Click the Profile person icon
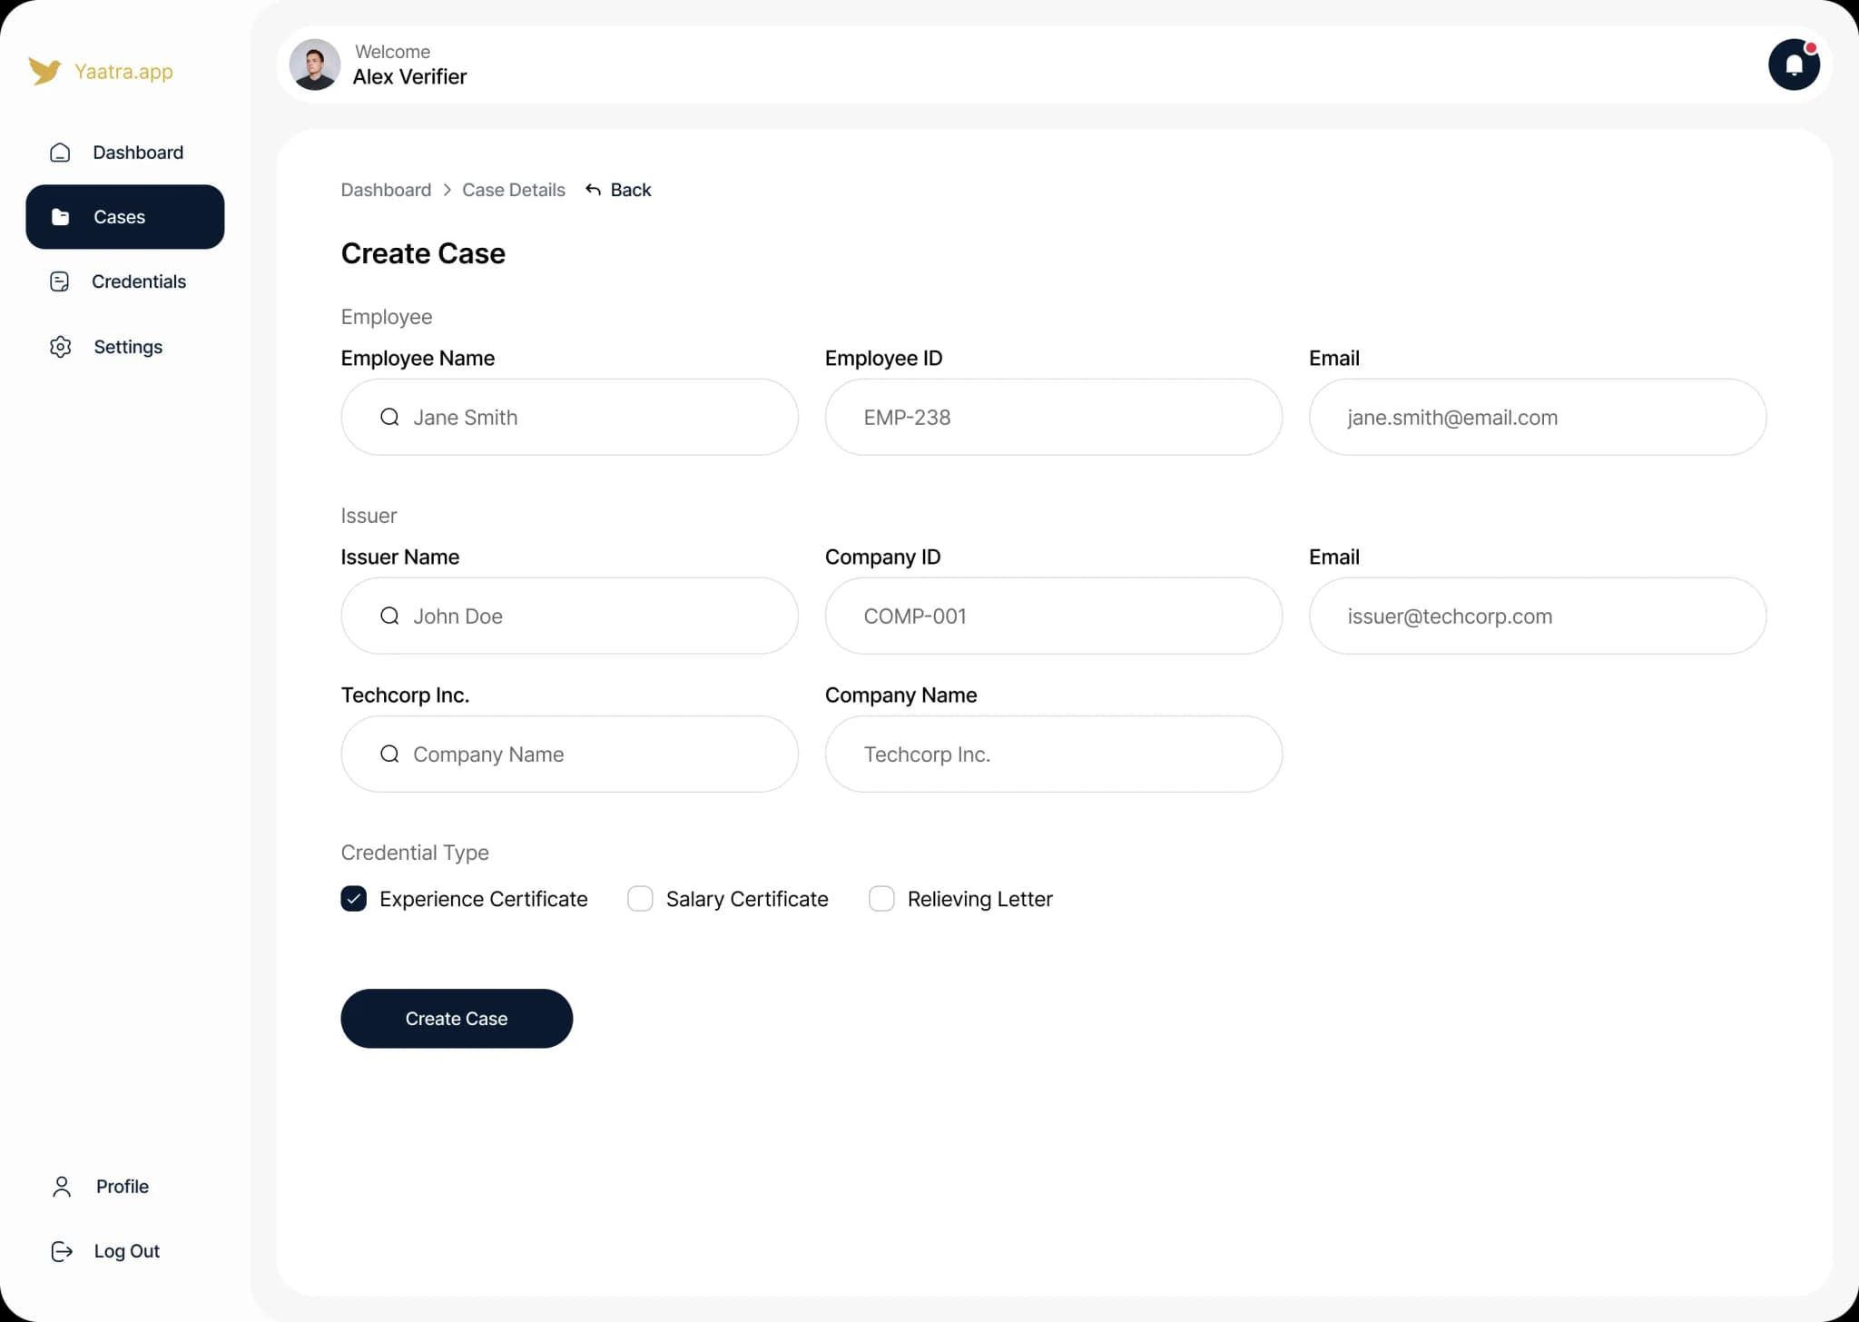Image resolution: width=1859 pixels, height=1322 pixels. pyautogui.click(x=62, y=1187)
